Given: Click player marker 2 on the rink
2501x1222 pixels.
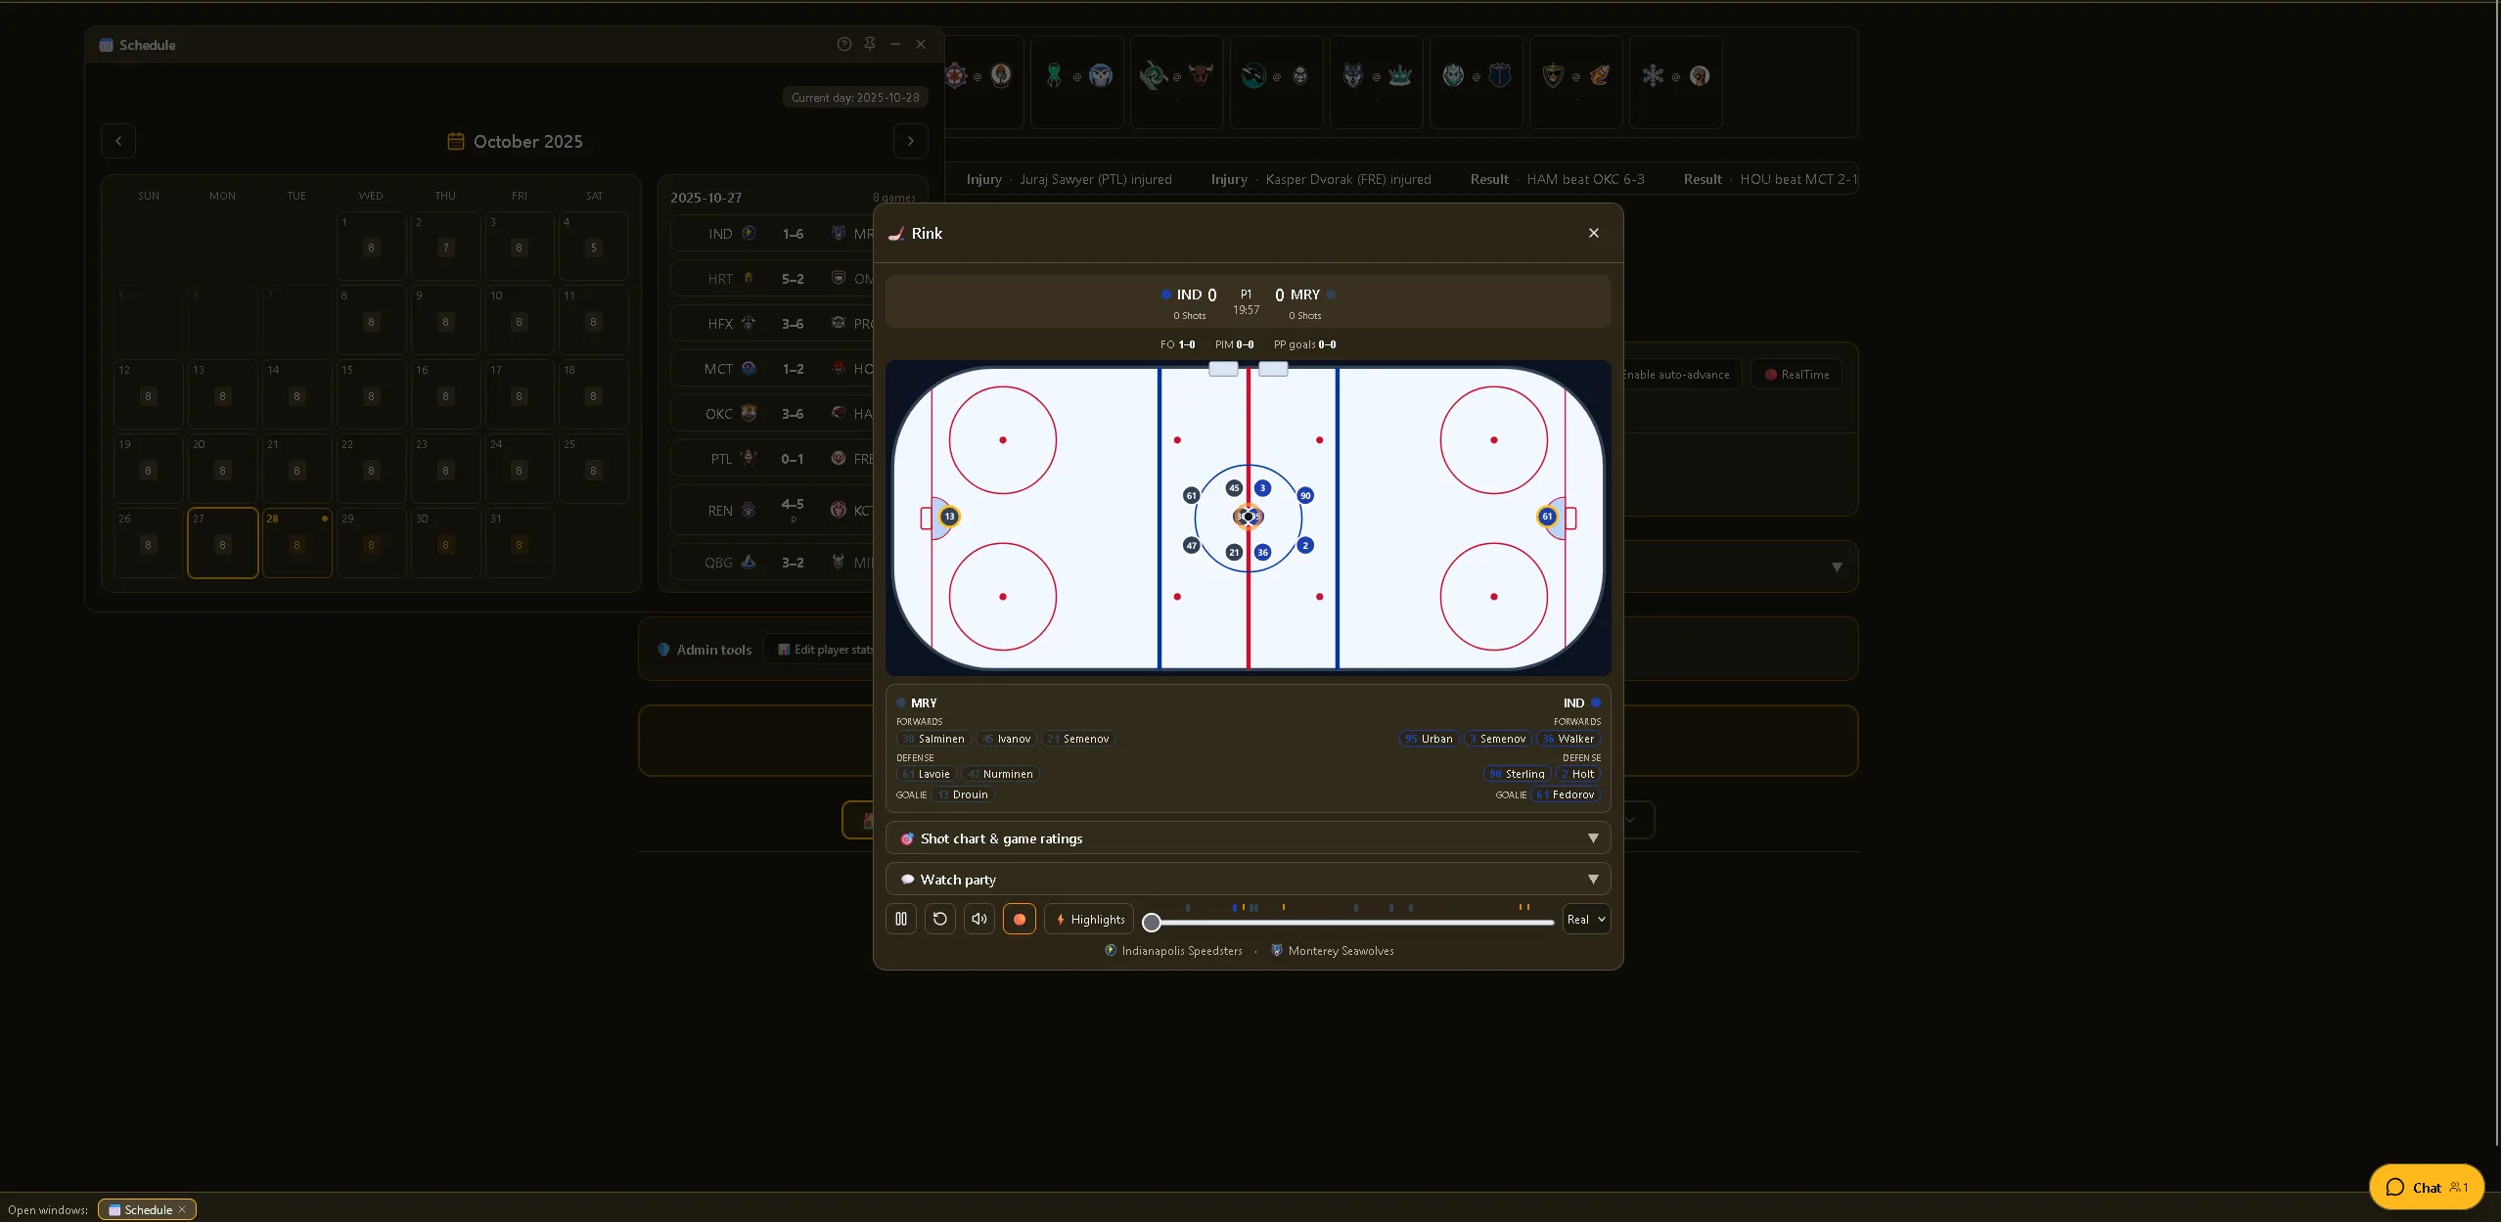Looking at the screenshot, I should click(1305, 546).
